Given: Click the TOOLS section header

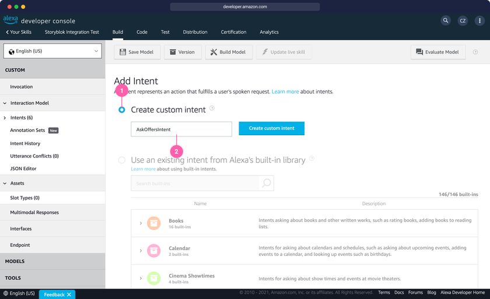Looking at the screenshot, I should pyautogui.click(x=52, y=278).
